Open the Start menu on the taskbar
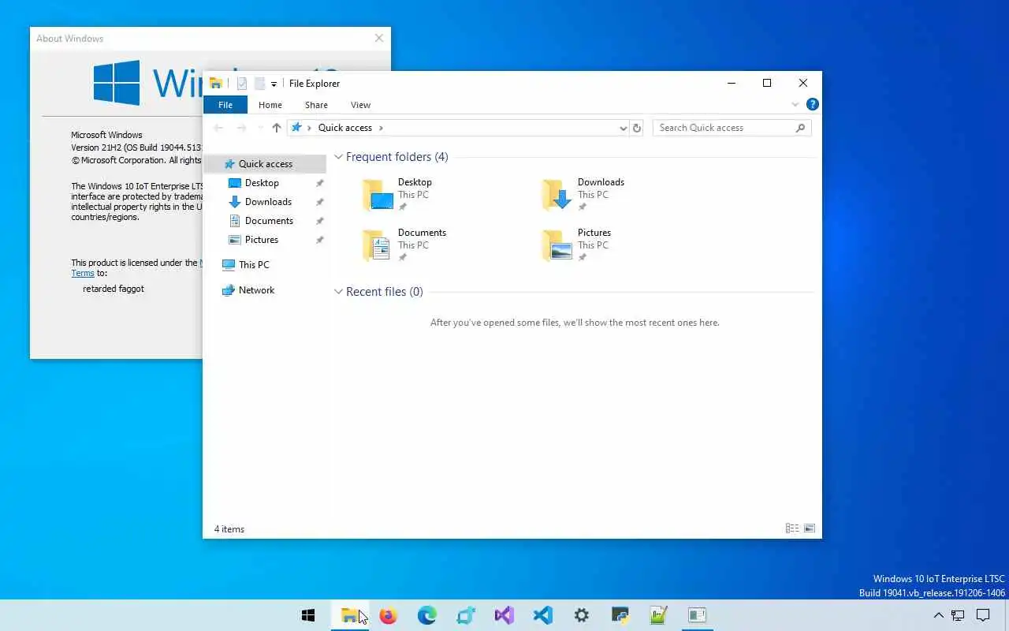The height and width of the screenshot is (631, 1009). point(308,615)
